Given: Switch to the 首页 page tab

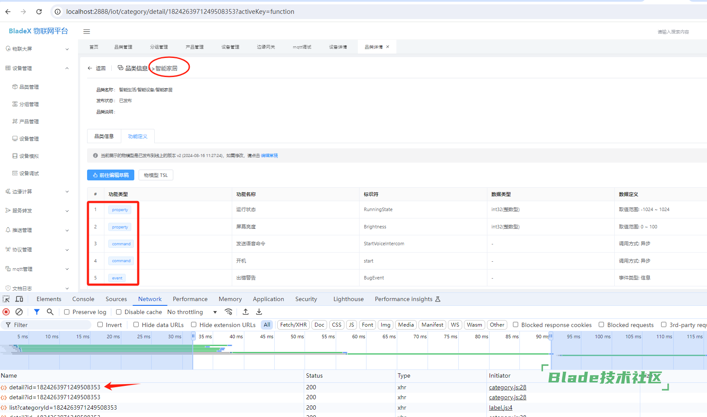Looking at the screenshot, I should tap(94, 47).
